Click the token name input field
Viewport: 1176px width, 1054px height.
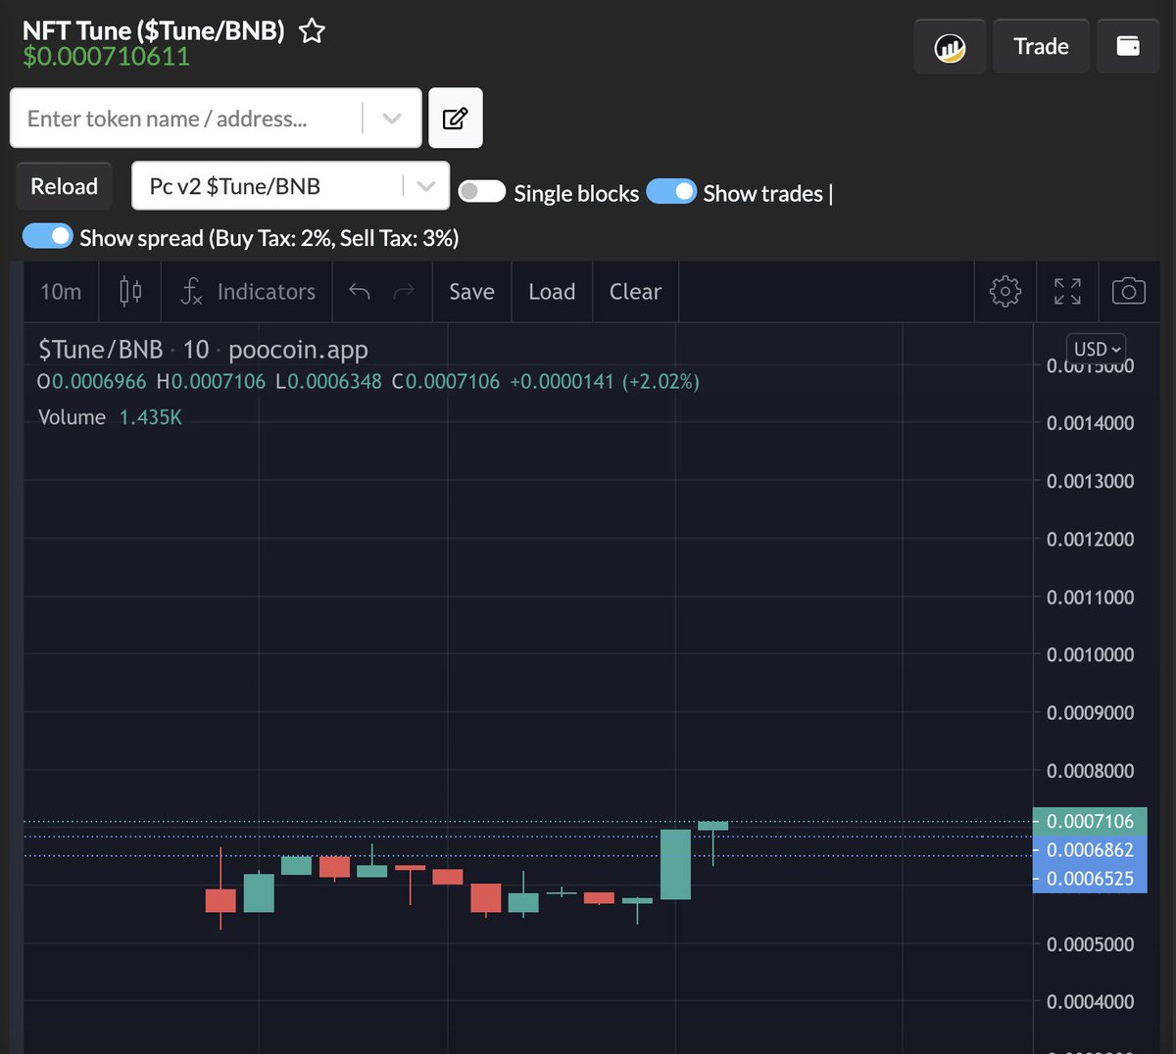click(176, 118)
